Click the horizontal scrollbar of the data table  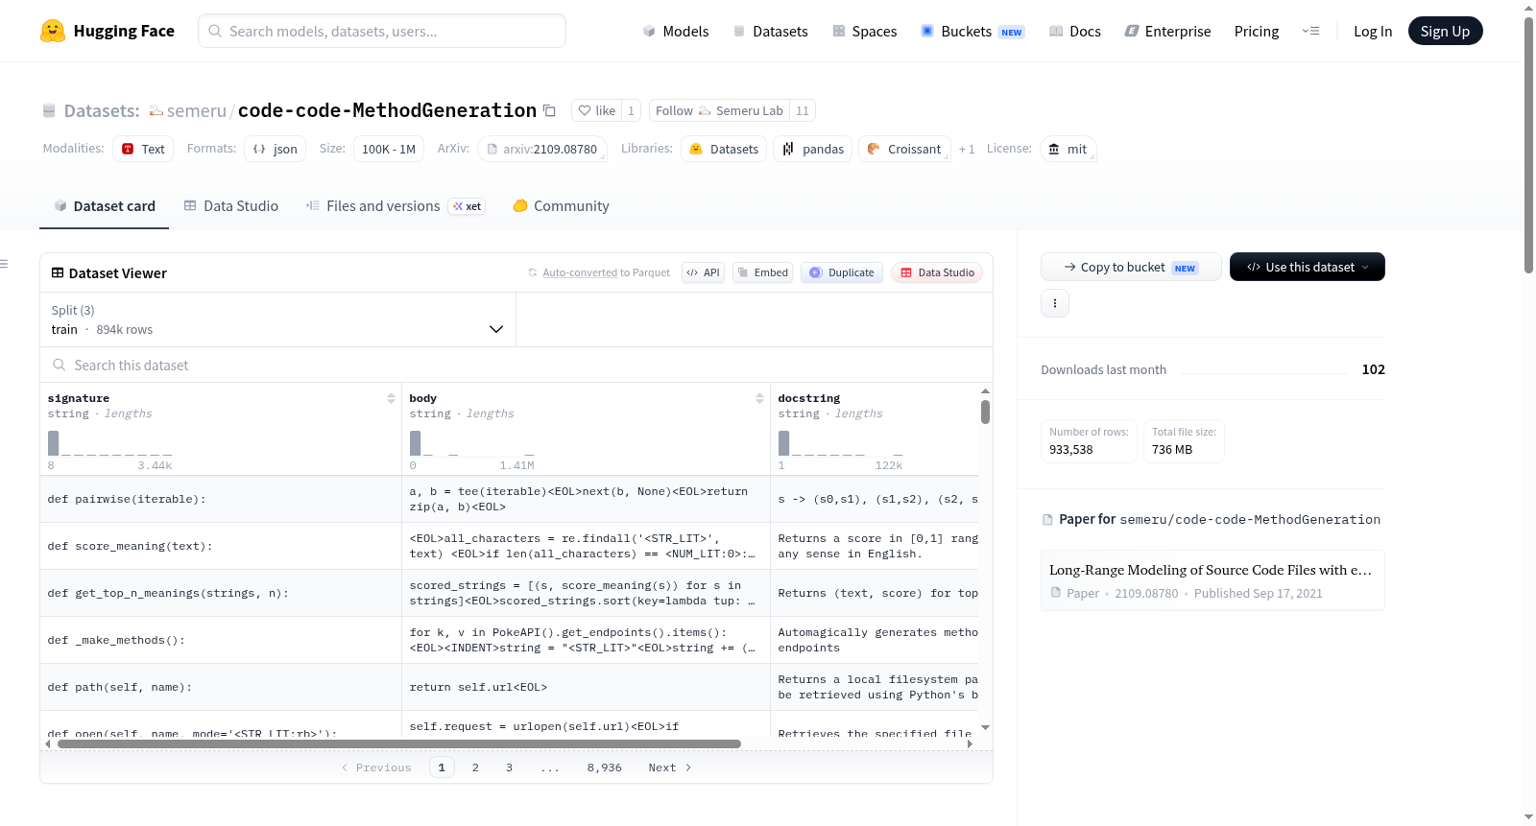(x=399, y=743)
